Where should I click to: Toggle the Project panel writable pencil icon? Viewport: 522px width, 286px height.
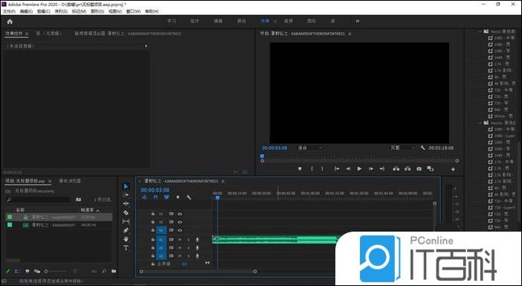[8, 271]
